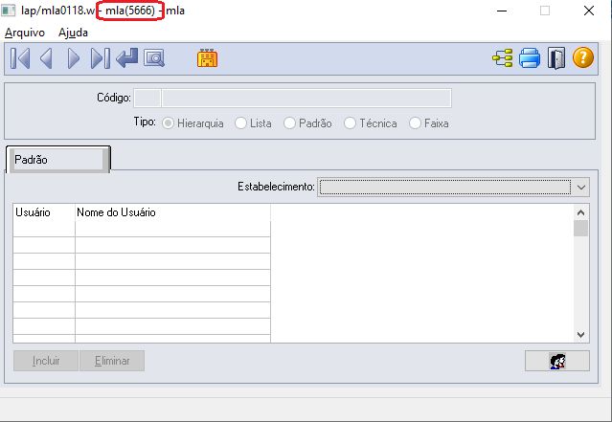Image resolution: width=612 pixels, height=422 pixels.
Task: Click the orange building icon
Action: pos(207,58)
